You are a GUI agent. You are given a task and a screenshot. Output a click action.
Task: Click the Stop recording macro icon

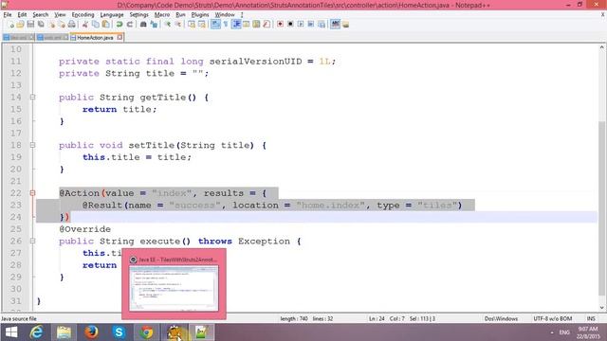pyautogui.click(x=290, y=25)
